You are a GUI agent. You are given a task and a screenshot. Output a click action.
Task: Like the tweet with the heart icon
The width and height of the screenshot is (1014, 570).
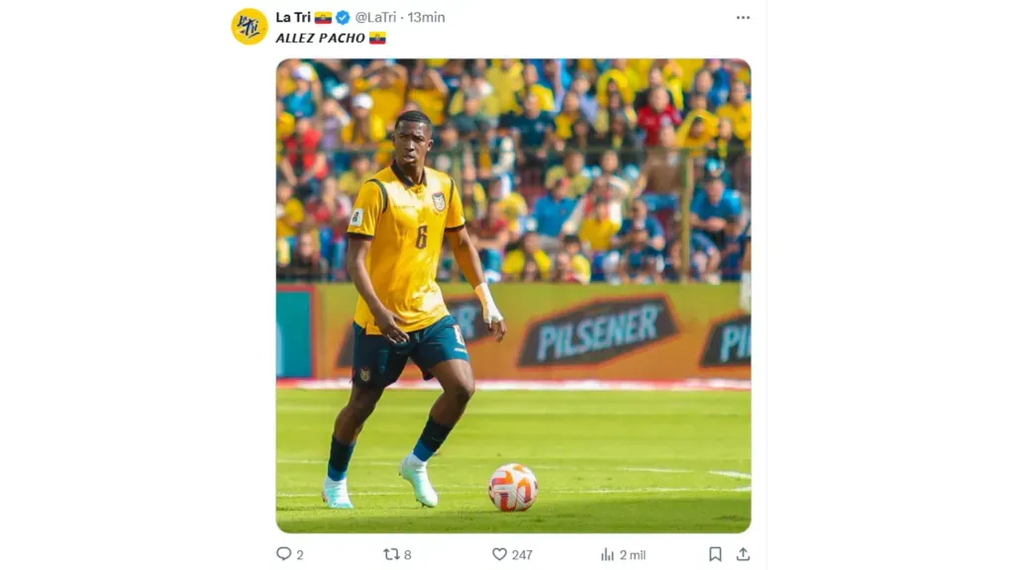pyautogui.click(x=499, y=554)
